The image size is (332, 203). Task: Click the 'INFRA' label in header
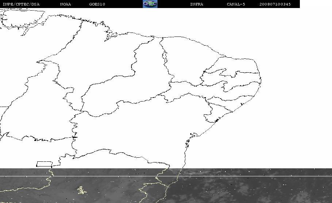[197, 4]
